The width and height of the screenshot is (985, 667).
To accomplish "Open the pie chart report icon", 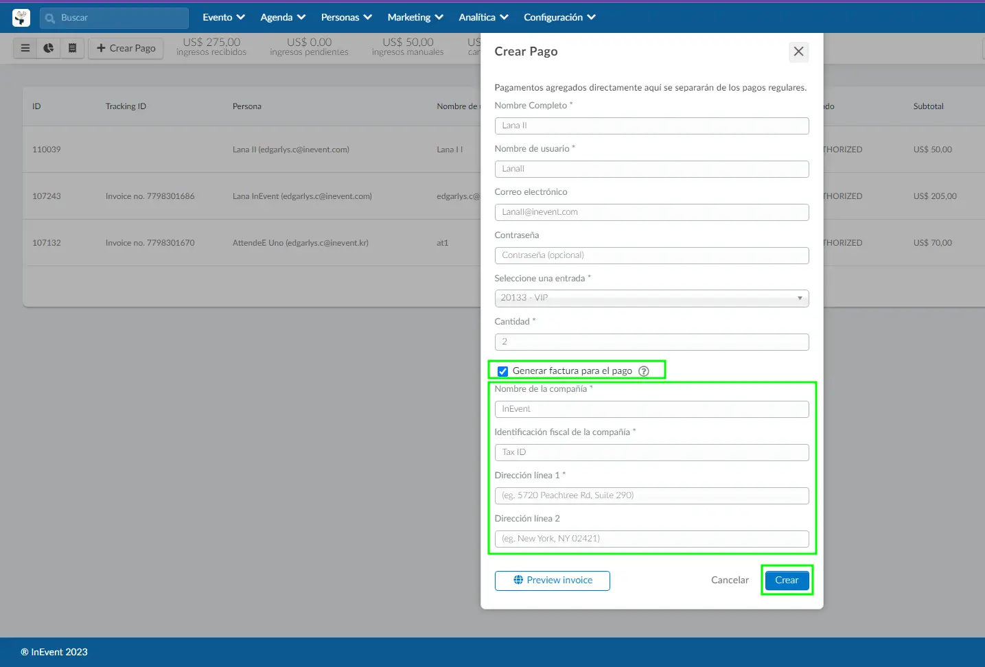I will point(48,48).
